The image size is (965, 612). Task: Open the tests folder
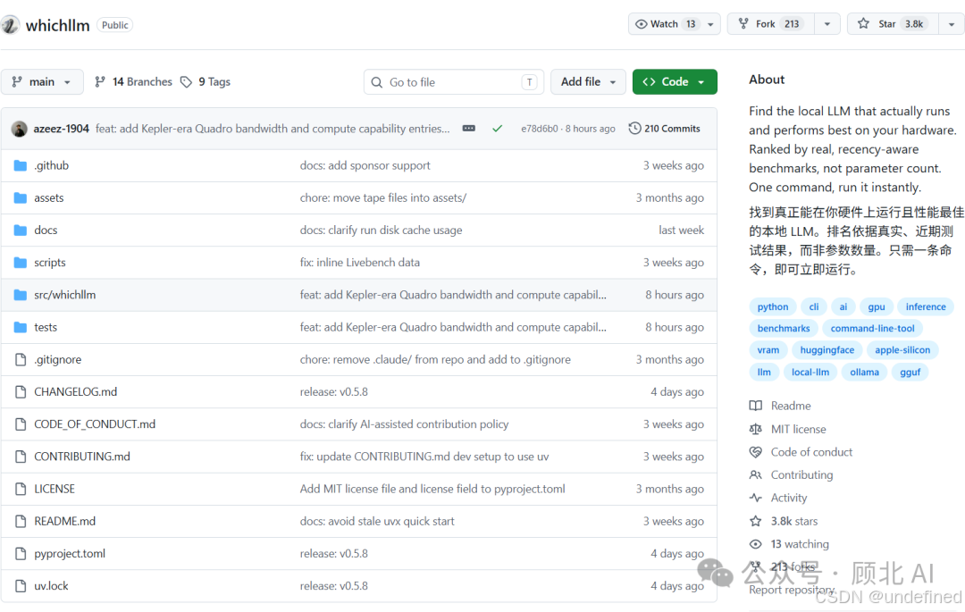coord(46,327)
